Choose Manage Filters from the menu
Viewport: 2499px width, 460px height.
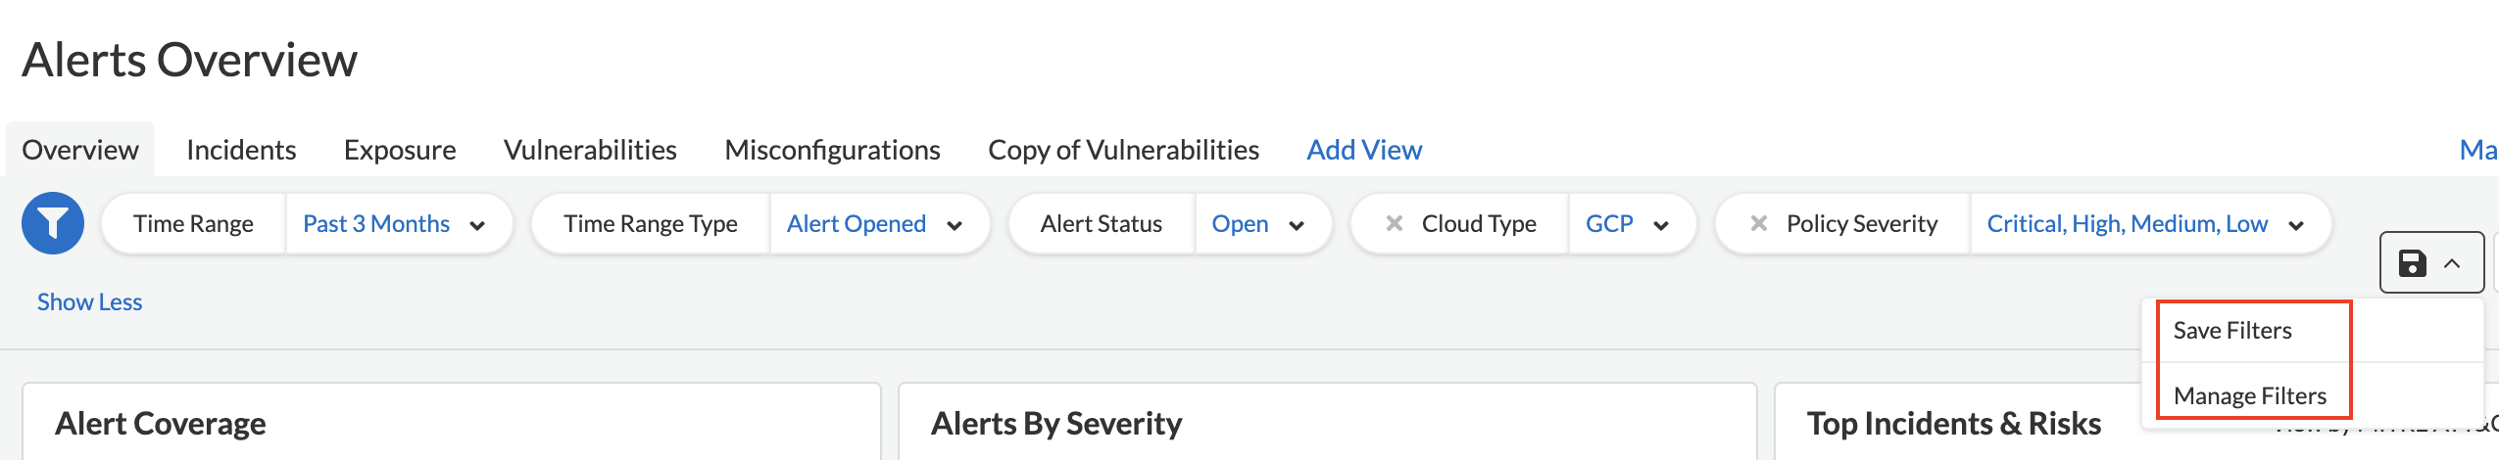[x=2249, y=396]
